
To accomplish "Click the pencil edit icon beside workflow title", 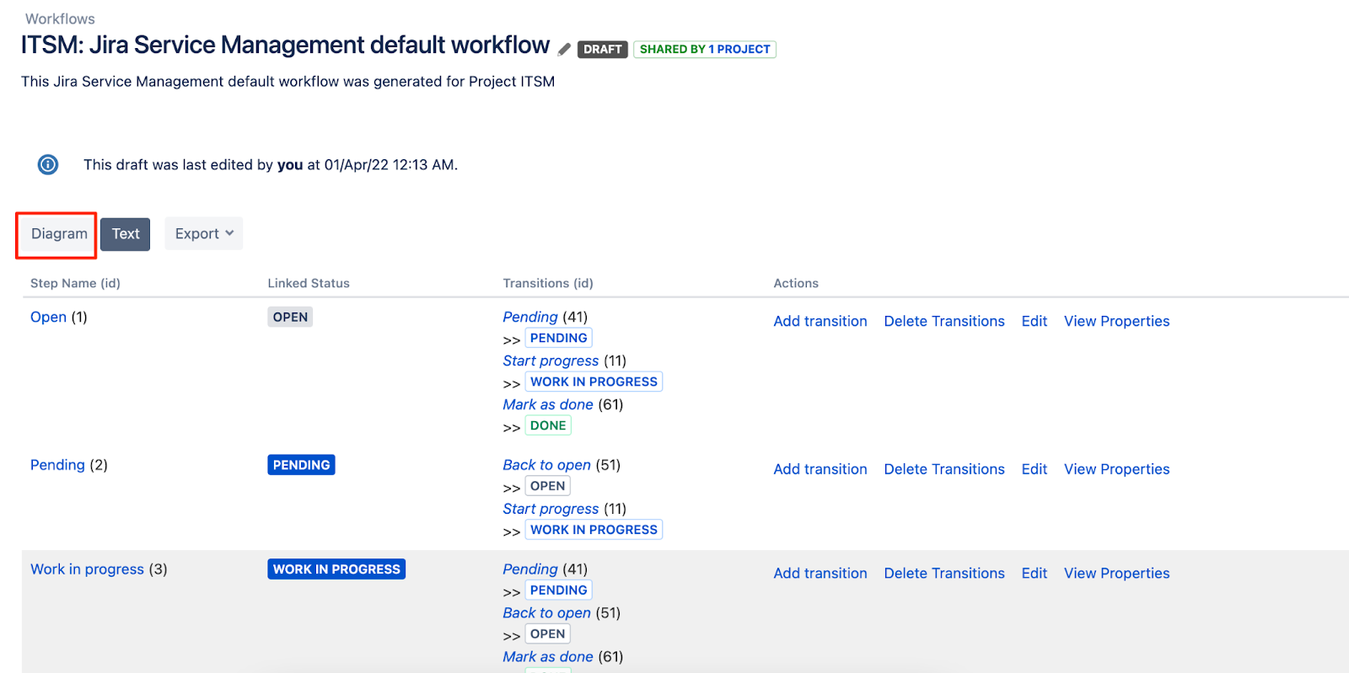I will click(x=564, y=50).
